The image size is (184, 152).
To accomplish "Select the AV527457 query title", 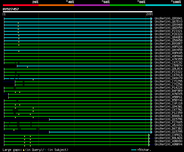I will coord(11,9).
